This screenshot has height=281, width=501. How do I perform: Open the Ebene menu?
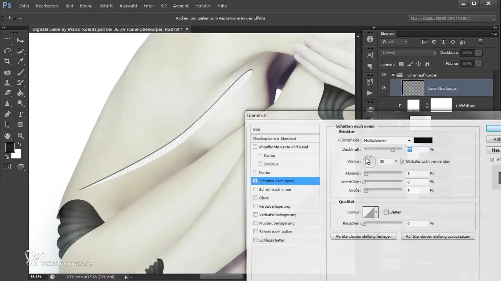[86, 6]
